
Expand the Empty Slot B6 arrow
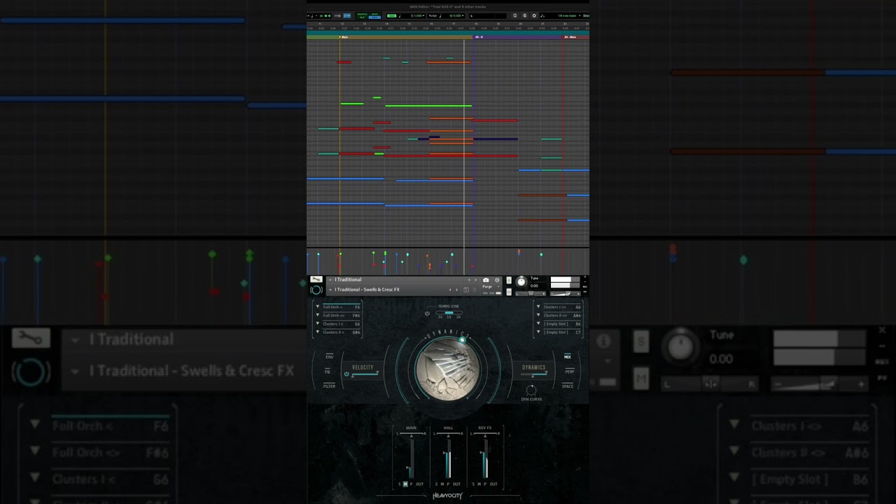coord(538,323)
